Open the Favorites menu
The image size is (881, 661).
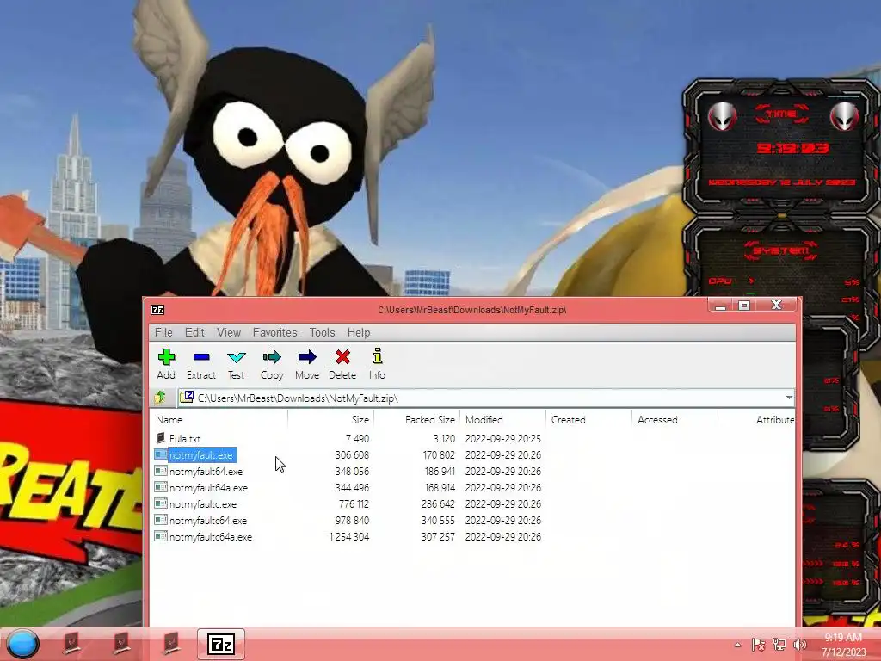pyautogui.click(x=274, y=332)
